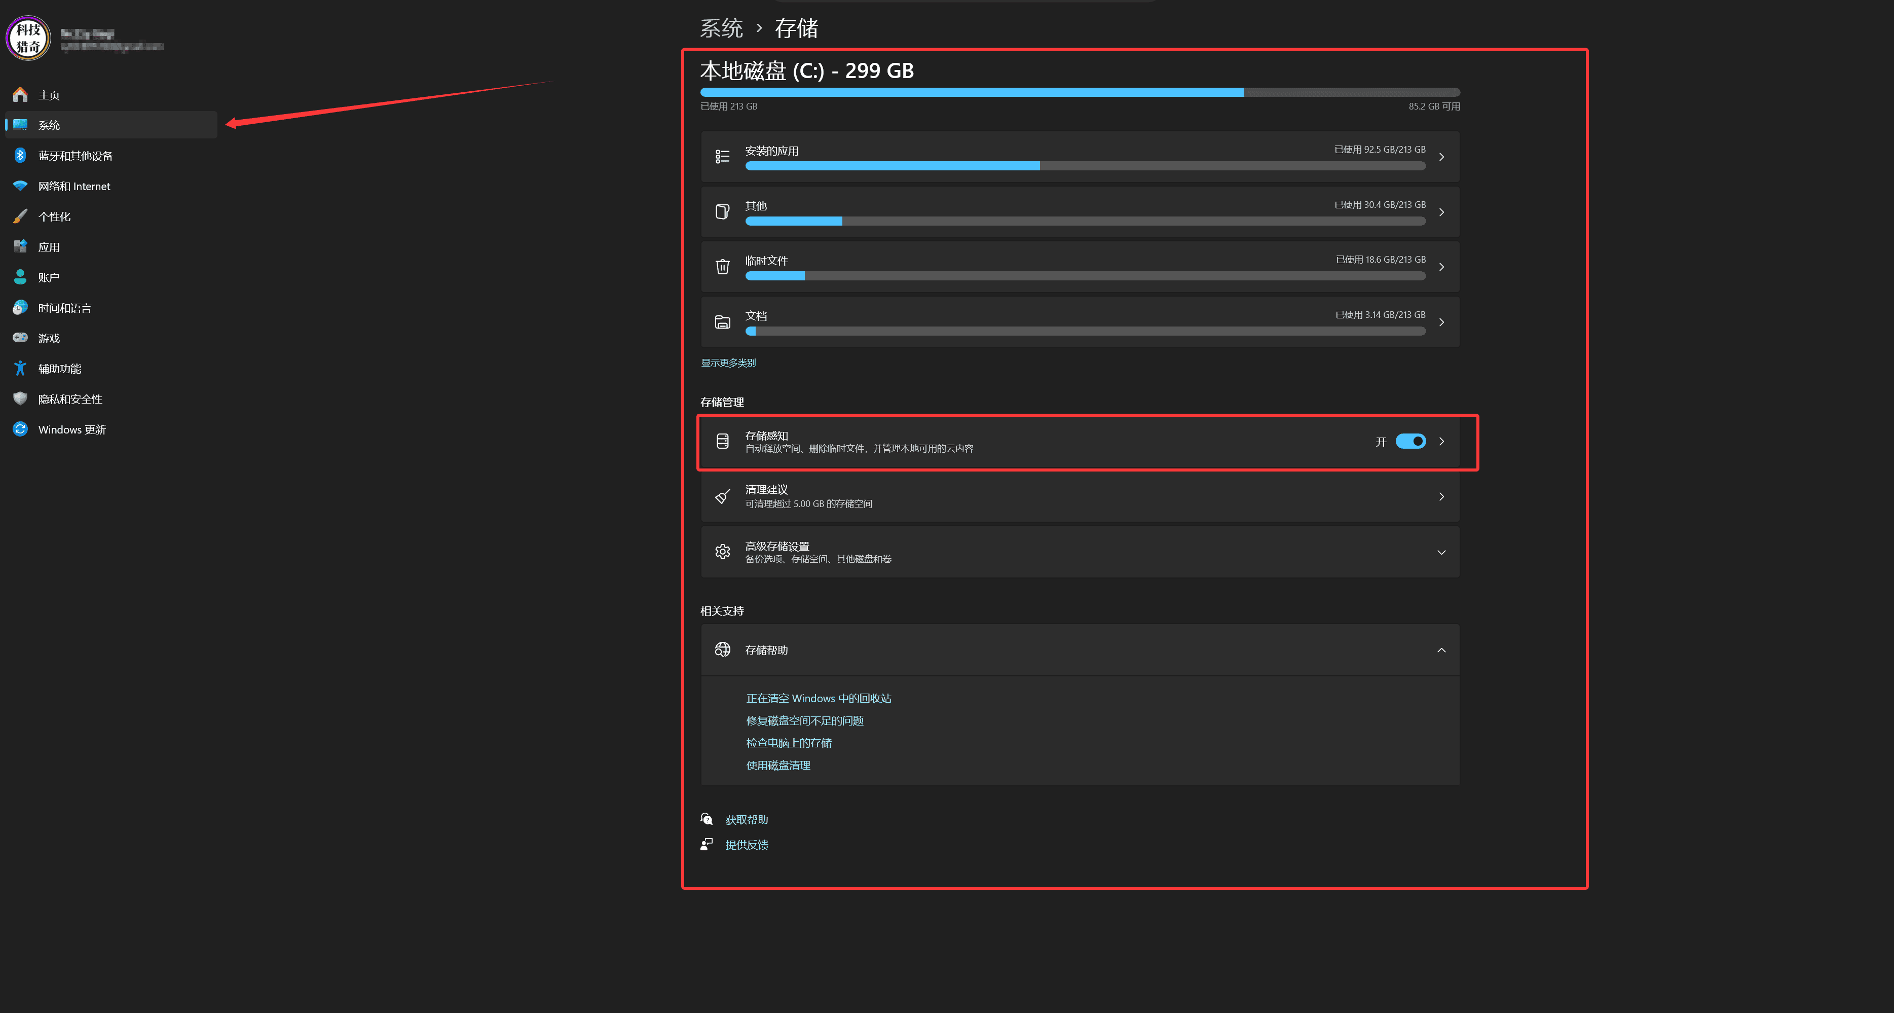1894x1013 pixels.
Task: Click the Accounts person icon
Action: (x=21, y=277)
